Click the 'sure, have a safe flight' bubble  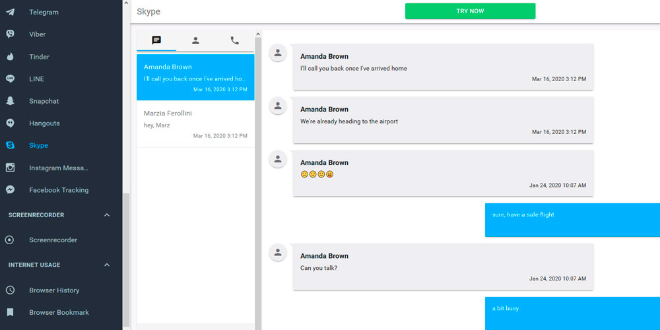pos(572,220)
